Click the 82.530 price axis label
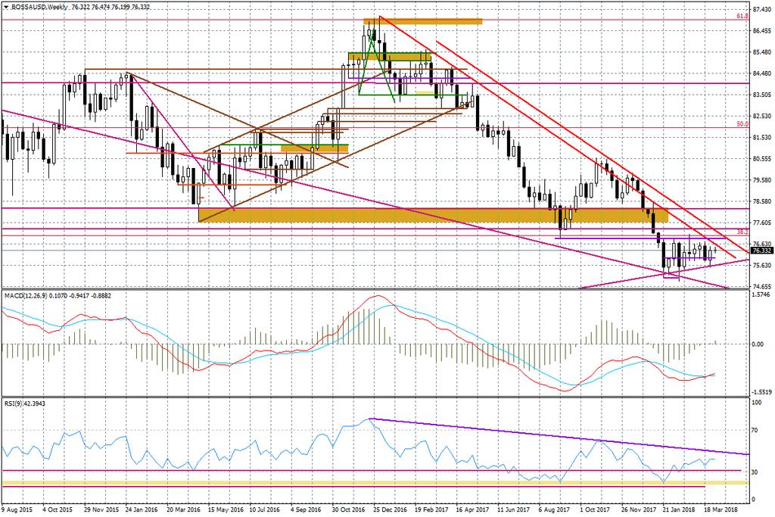The height and width of the screenshot is (517, 775). pos(762,116)
